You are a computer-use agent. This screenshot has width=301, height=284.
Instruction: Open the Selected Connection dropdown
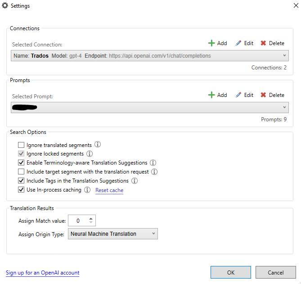[x=150, y=56]
